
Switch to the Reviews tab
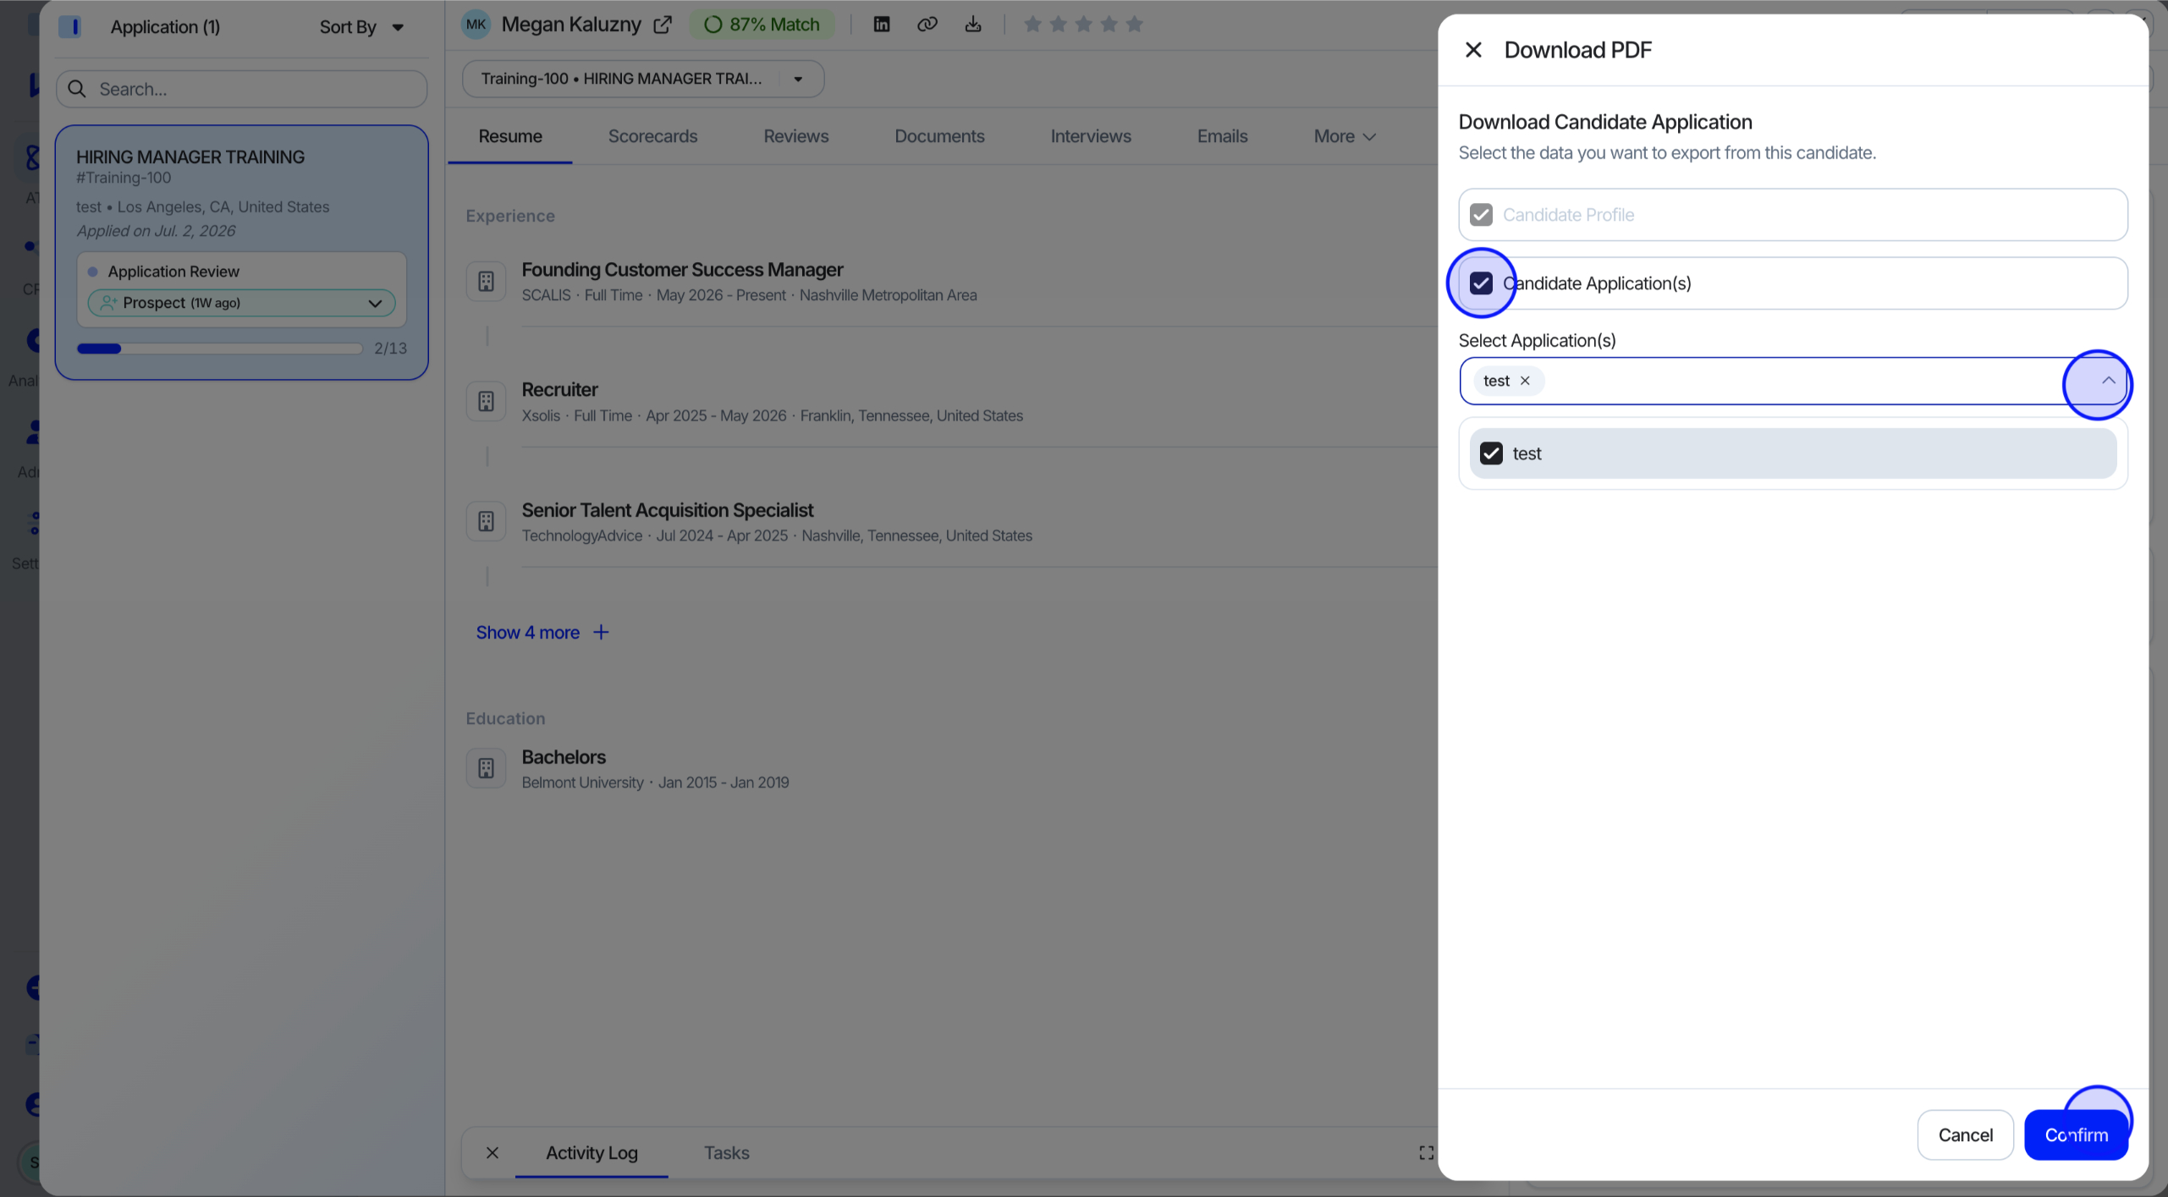point(796,136)
